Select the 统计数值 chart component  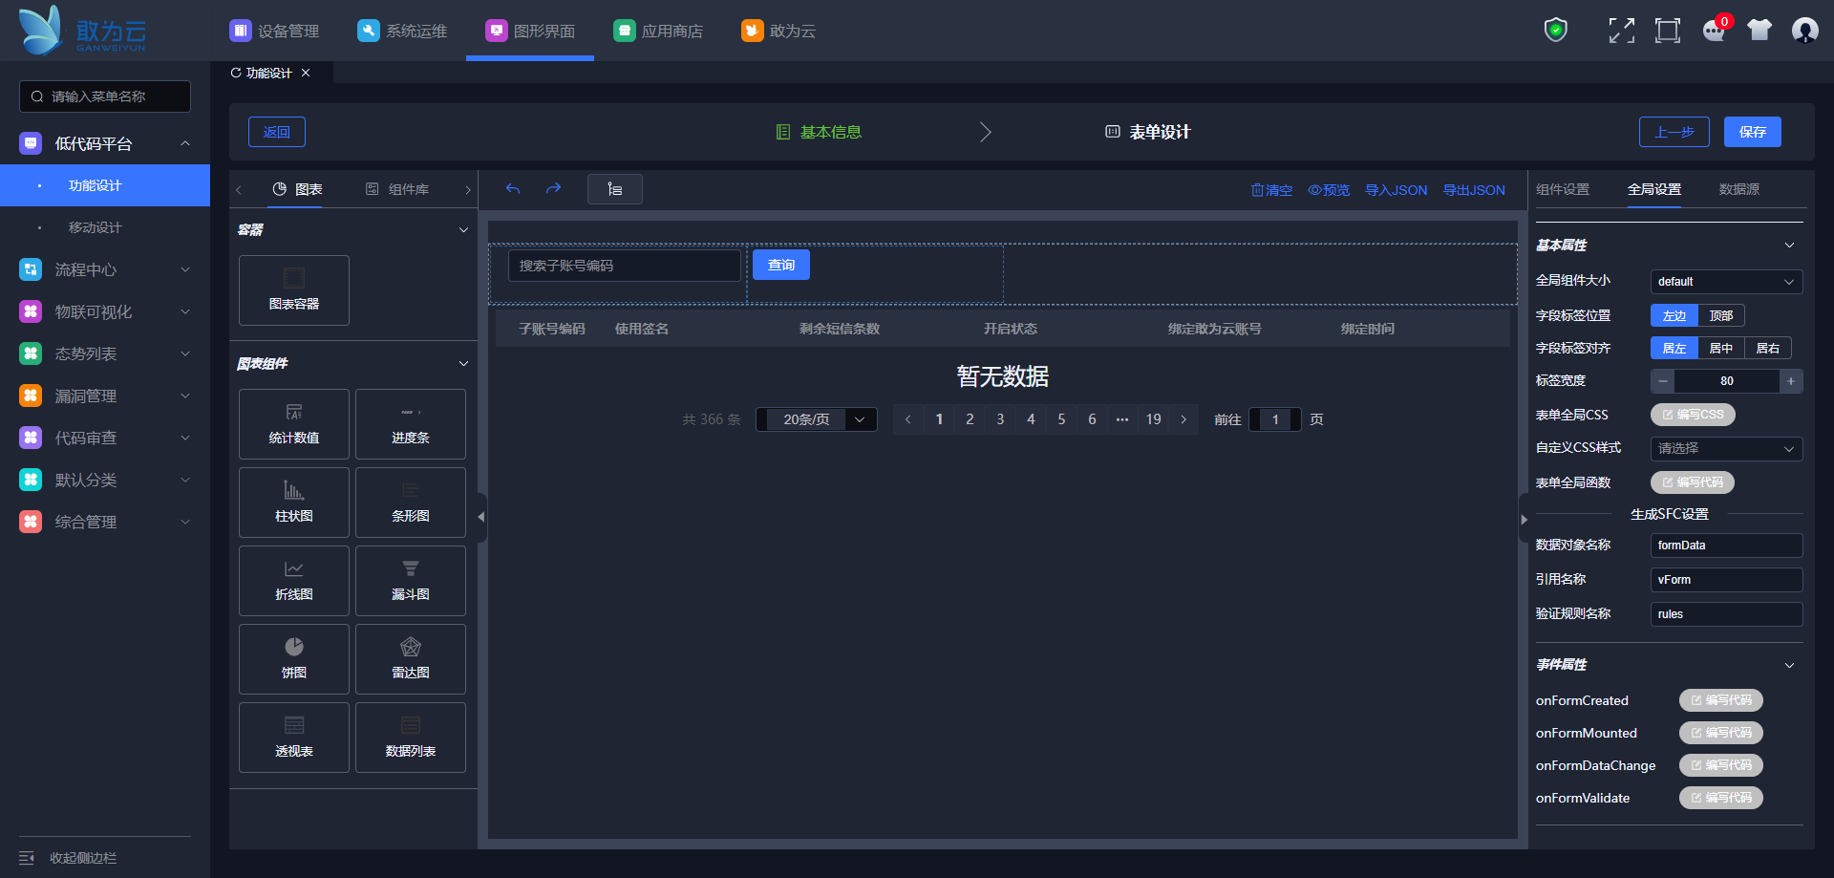pos(294,424)
